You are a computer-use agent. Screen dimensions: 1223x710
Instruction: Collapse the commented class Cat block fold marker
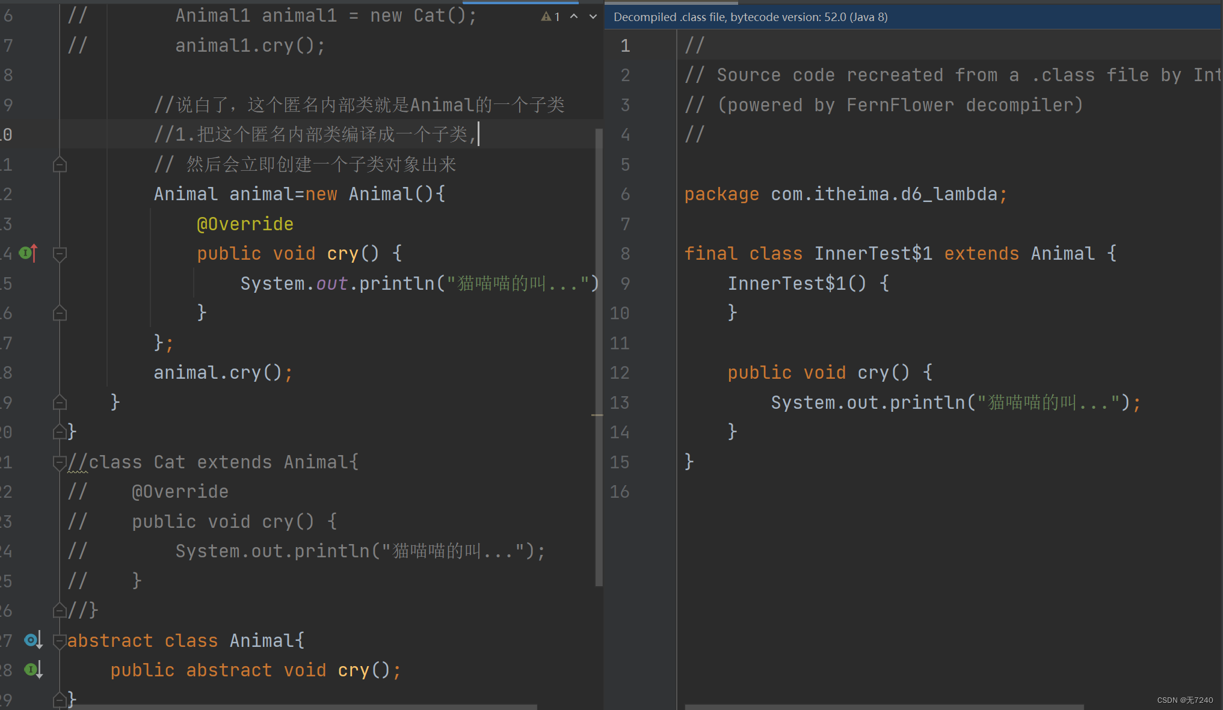point(60,462)
